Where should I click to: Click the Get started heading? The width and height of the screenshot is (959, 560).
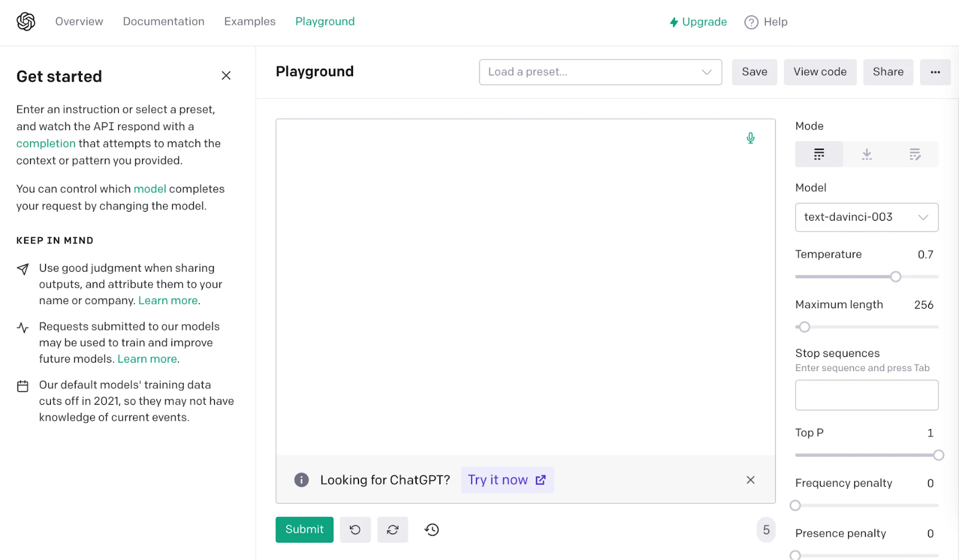[x=59, y=76]
